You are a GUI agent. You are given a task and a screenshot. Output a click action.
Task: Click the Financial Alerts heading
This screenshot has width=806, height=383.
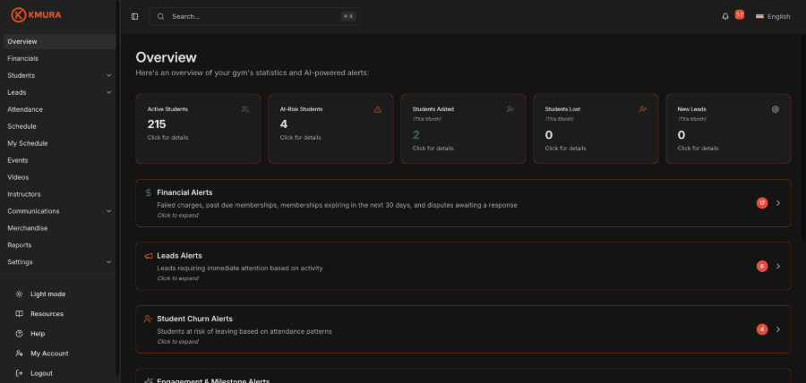point(184,192)
